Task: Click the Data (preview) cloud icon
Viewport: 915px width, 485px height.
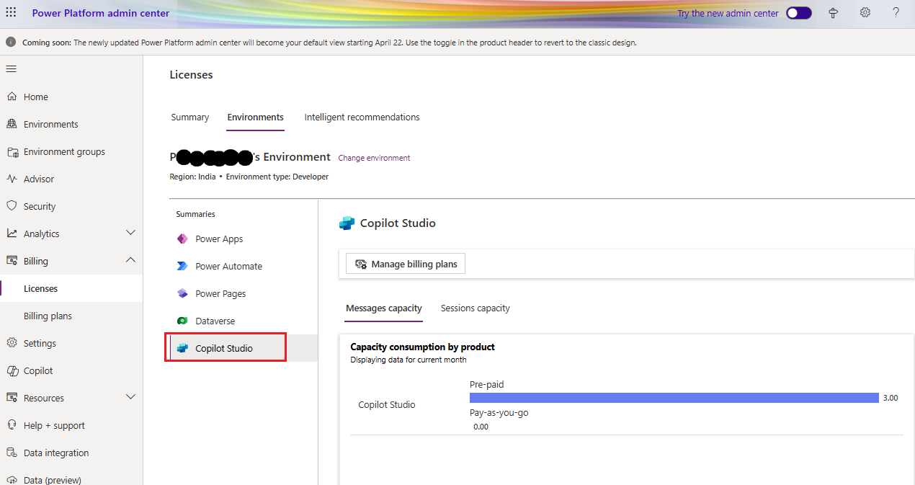Action: pyautogui.click(x=12, y=480)
